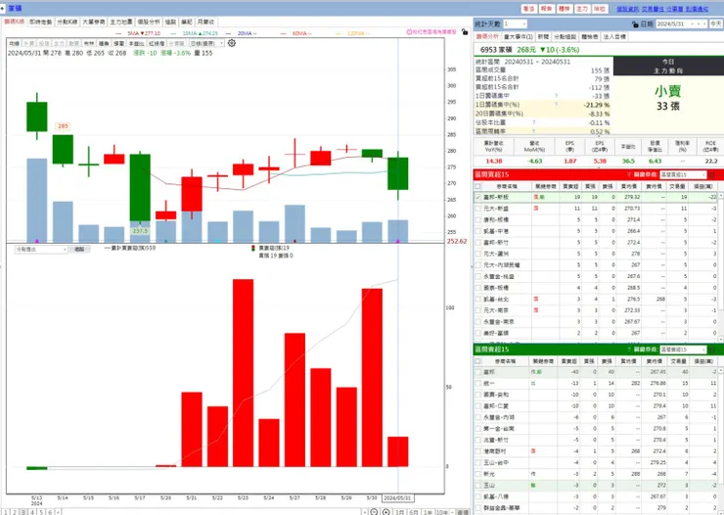Open the 月營收 tab
This screenshot has height=515, width=724.
coord(205,22)
